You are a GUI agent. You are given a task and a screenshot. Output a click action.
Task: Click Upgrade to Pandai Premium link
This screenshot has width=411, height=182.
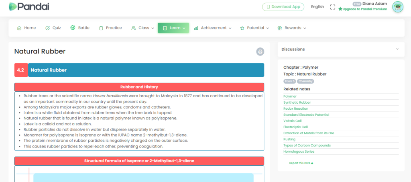pyautogui.click(x=363, y=9)
